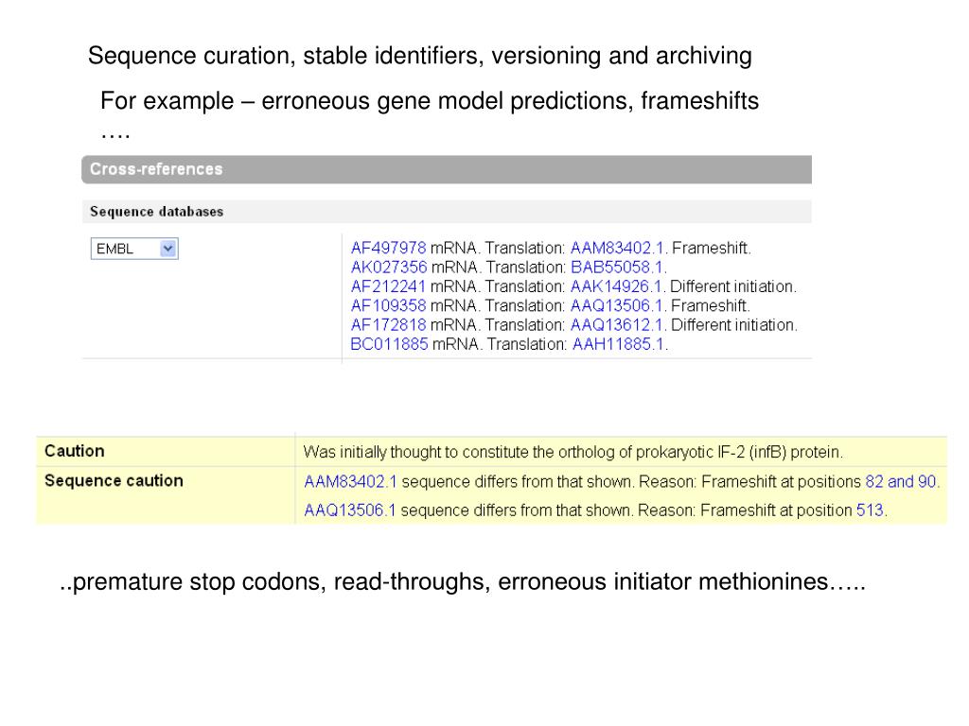Click the Sequence databases subheading bar
Screen dimensions: 969x726
coord(447,212)
